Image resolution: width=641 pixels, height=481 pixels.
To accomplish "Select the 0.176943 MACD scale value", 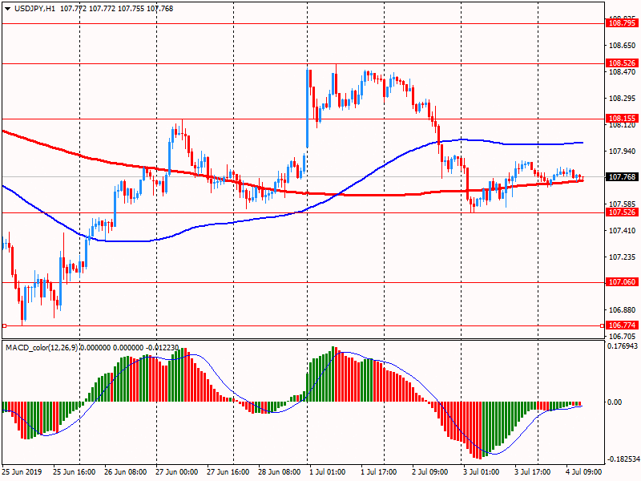I will pyautogui.click(x=623, y=346).
